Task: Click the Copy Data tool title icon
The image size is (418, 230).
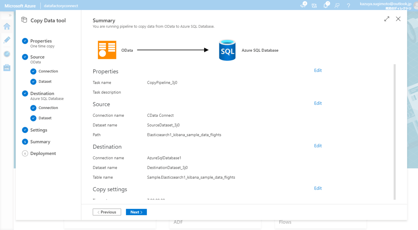Action: click(24, 20)
